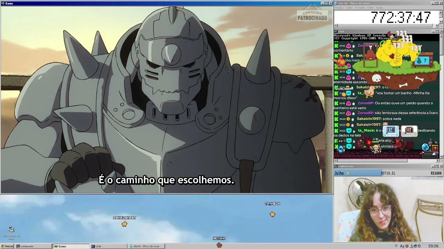444x249 pixels.
Task: Click the SAKAIZIN1997 chicken avatar on desktop
Action: coord(125,224)
